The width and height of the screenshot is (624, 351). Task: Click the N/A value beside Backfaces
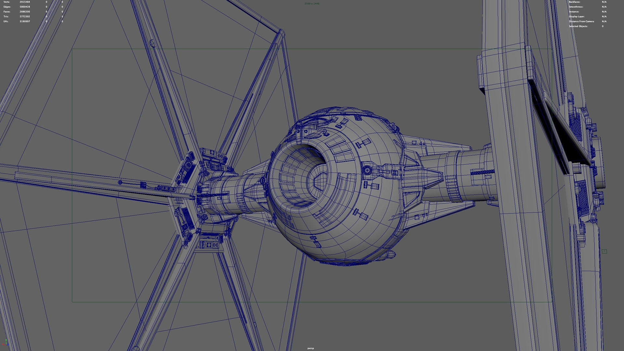(604, 2)
